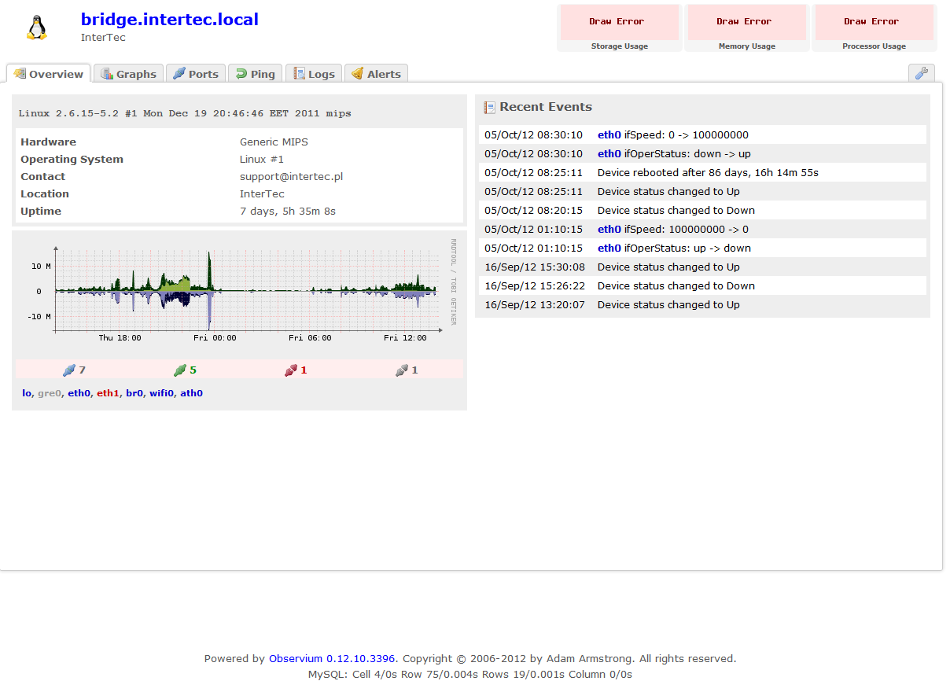The width and height of the screenshot is (950, 681).
Task: Click the green up ports icon
Action: pyautogui.click(x=180, y=370)
